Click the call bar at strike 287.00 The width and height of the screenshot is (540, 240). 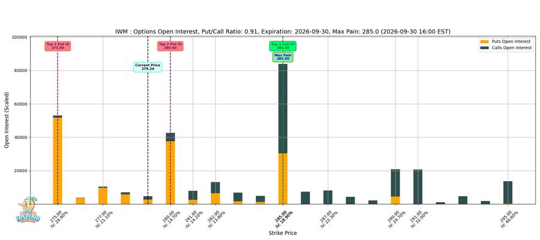328,197
